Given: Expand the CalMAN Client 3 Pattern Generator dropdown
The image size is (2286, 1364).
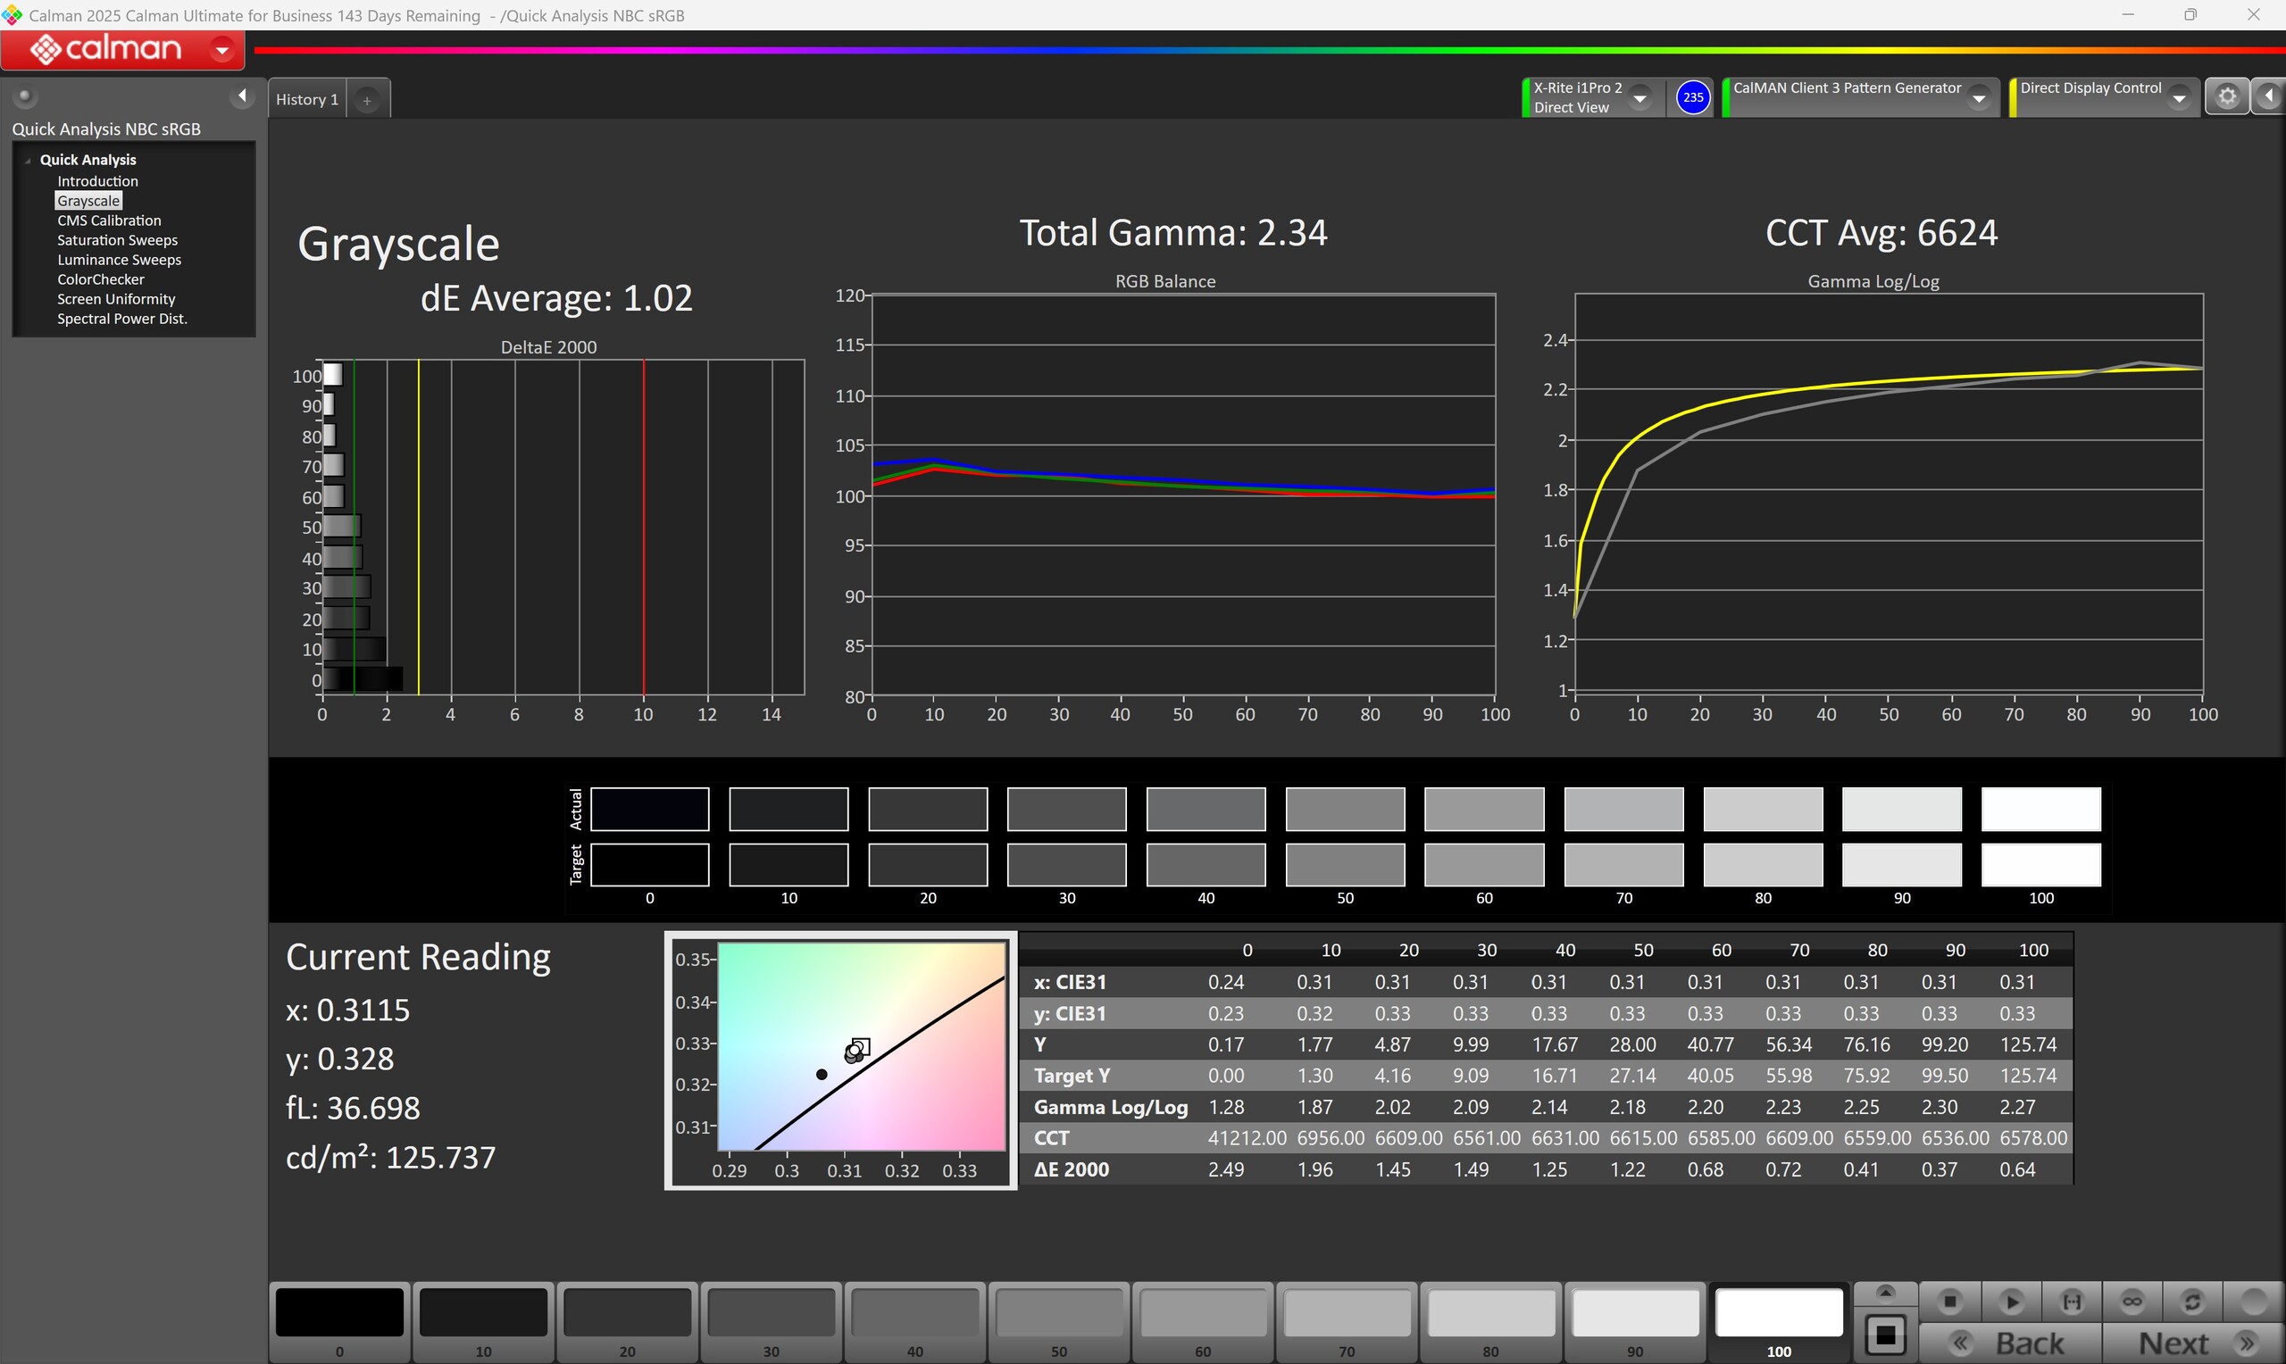Looking at the screenshot, I should [1978, 97].
